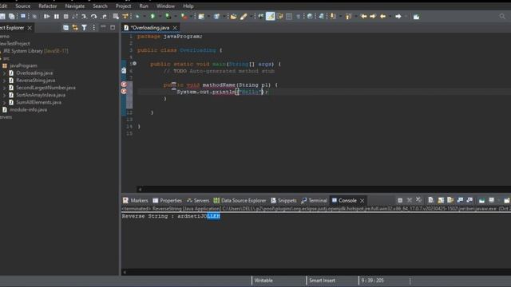The width and height of the screenshot is (511, 287).
Task: Switch to the Snippets tab
Action: coord(283,200)
